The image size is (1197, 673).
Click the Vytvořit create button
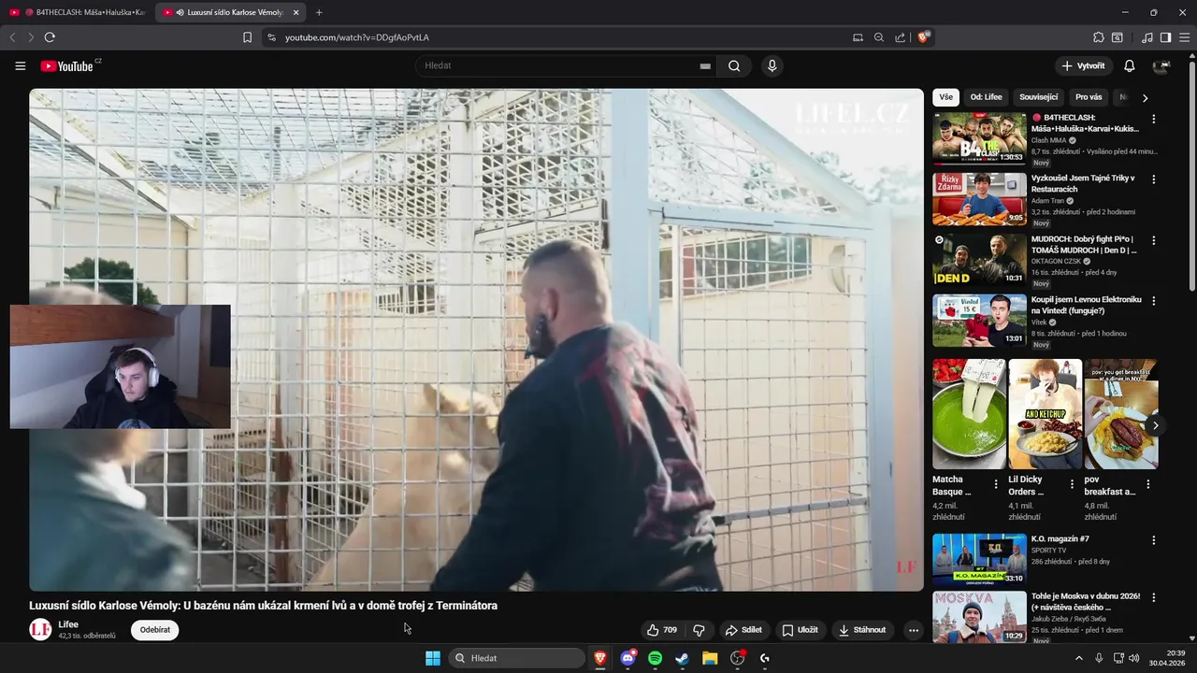[1084, 65]
